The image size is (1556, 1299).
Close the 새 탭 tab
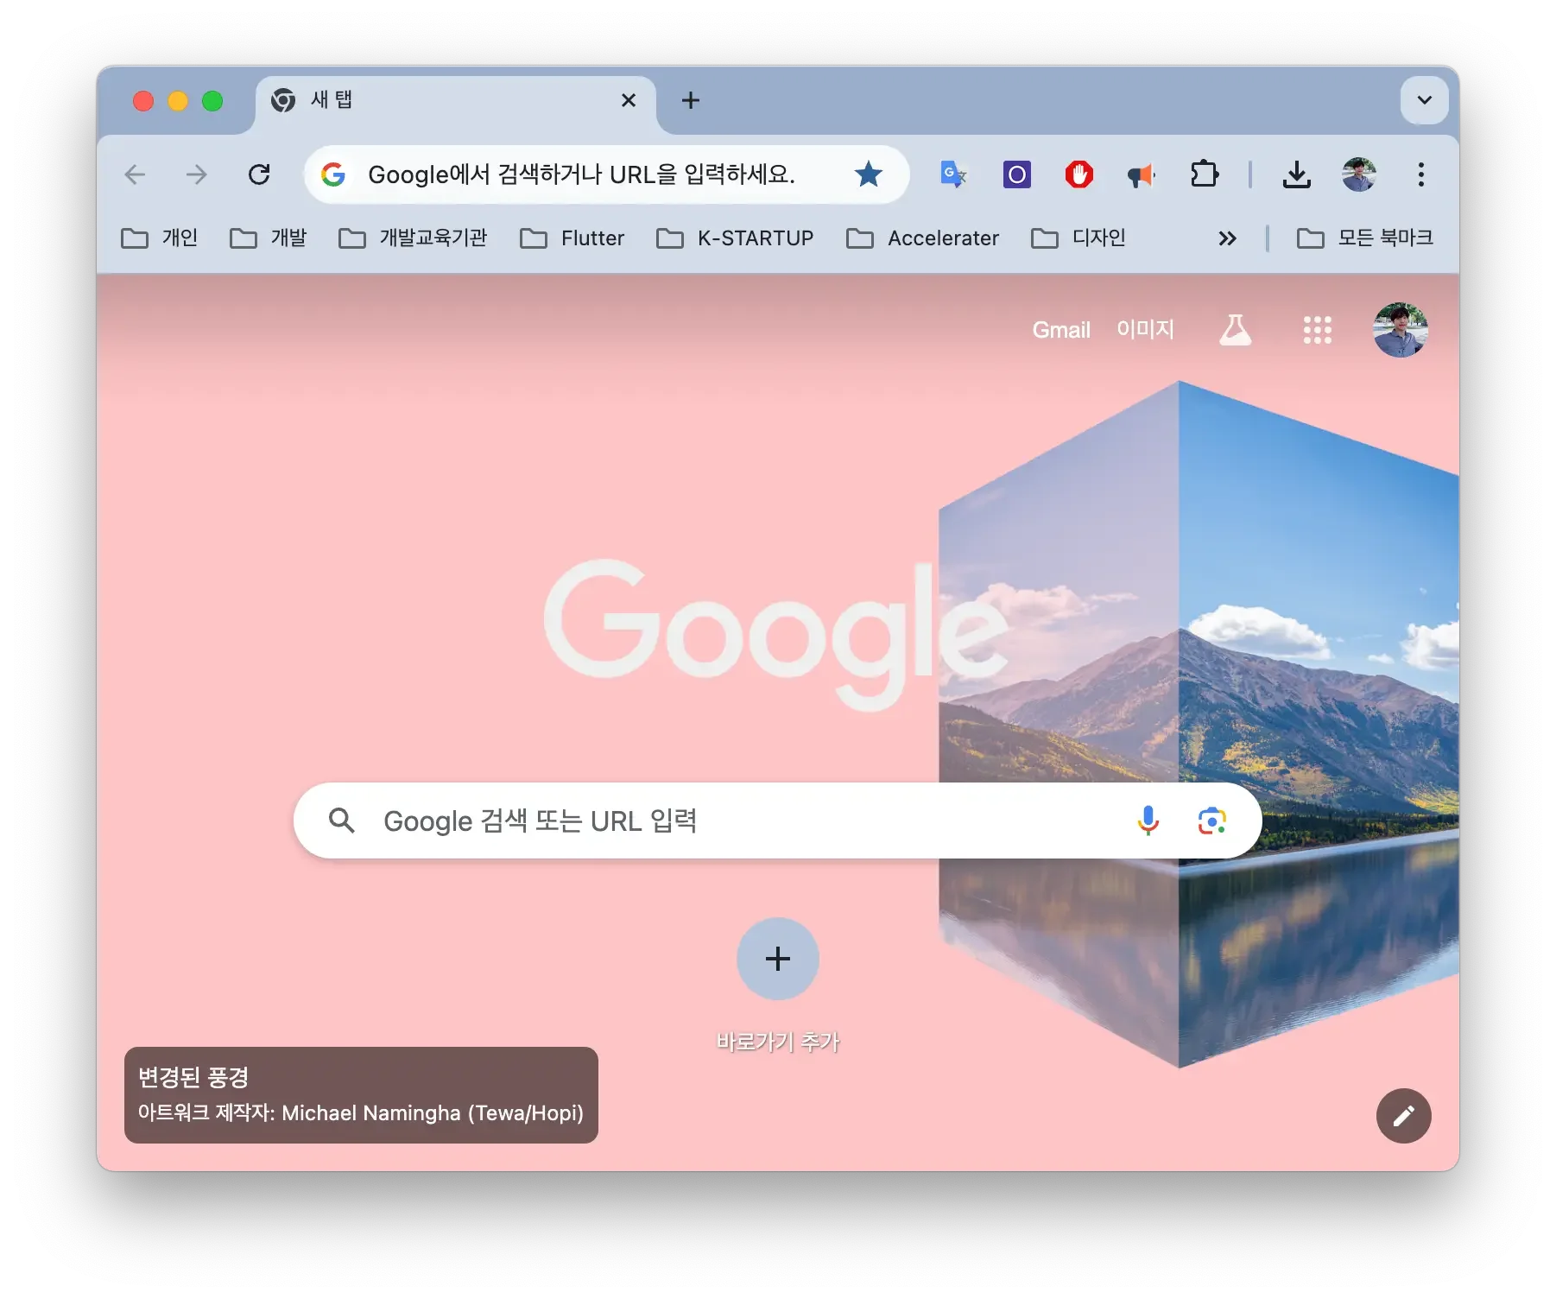tap(629, 100)
